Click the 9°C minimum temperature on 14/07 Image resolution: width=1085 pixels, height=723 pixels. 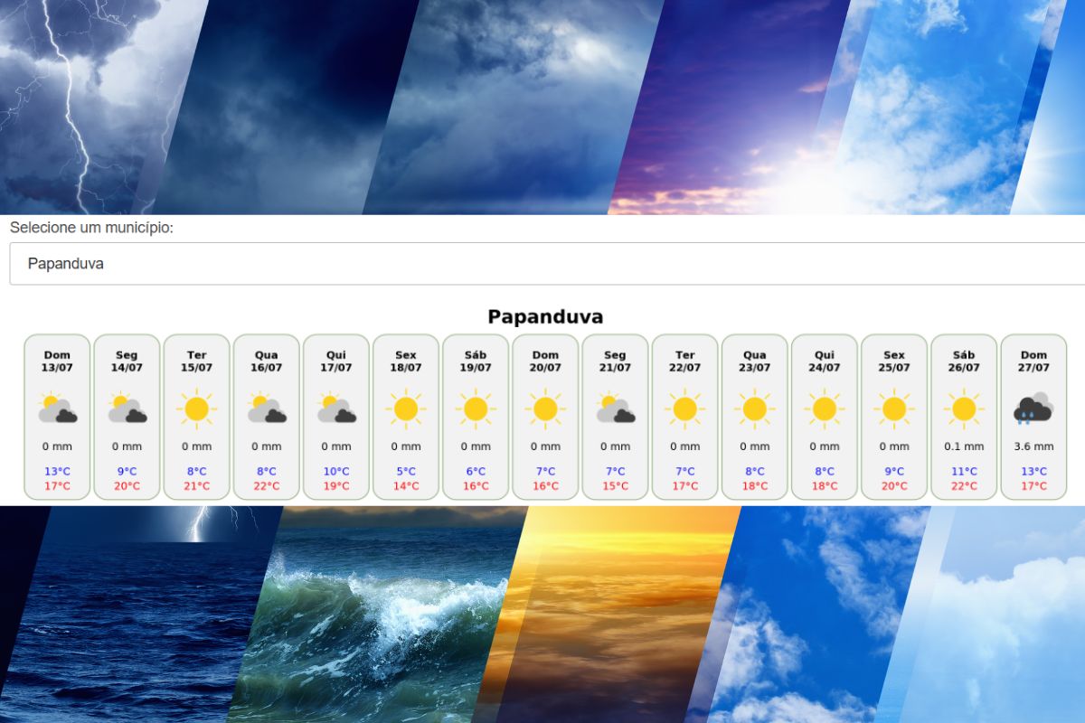tap(127, 472)
